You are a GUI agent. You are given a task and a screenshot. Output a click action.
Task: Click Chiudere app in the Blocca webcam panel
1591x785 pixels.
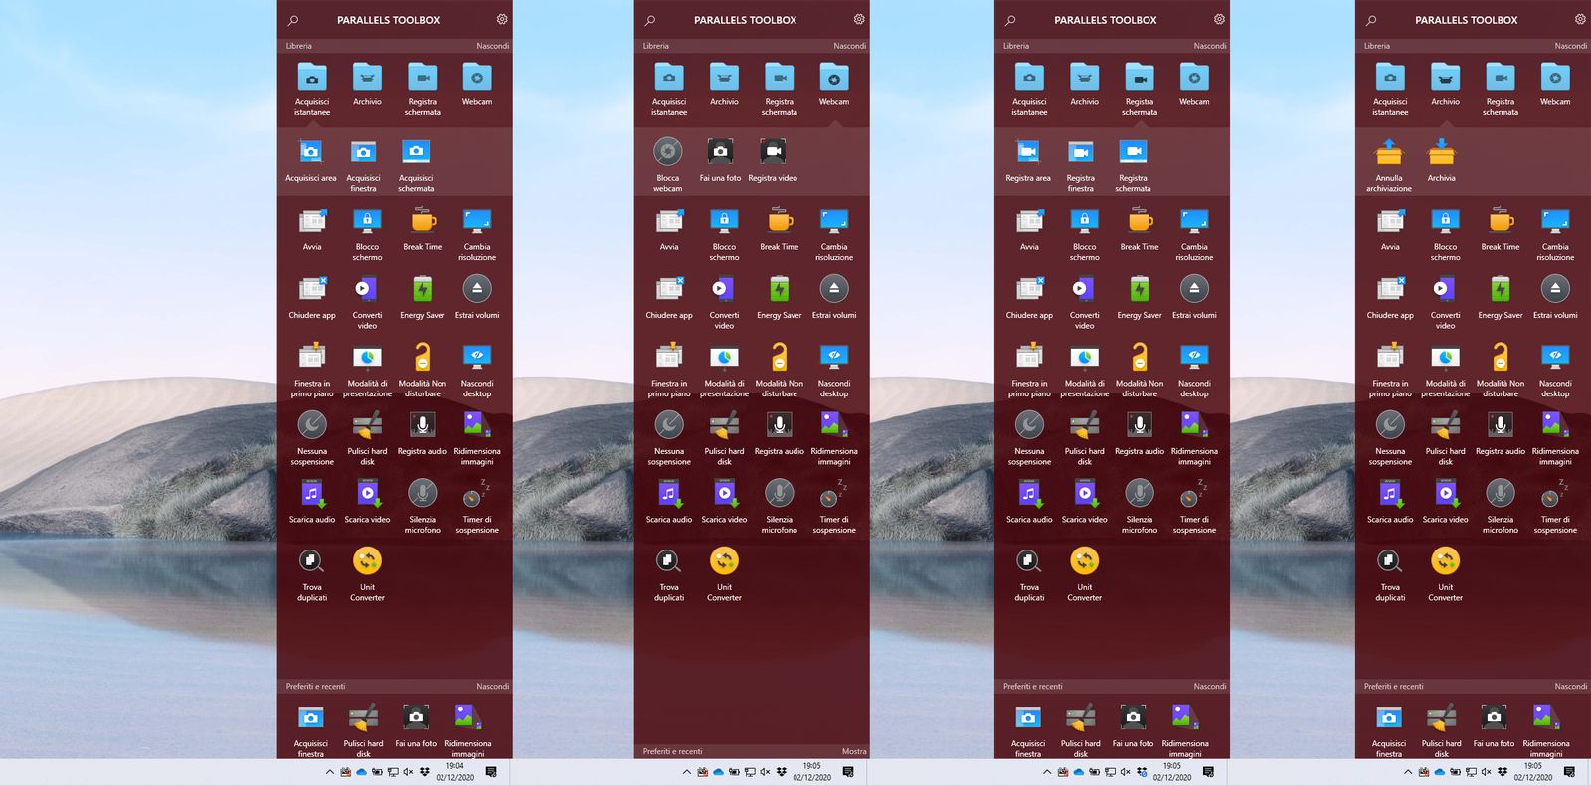point(669,297)
